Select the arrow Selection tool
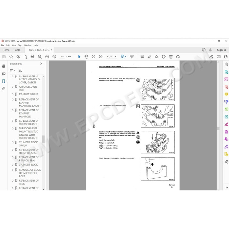This screenshot has height=229, width=229. pos(79,57)
